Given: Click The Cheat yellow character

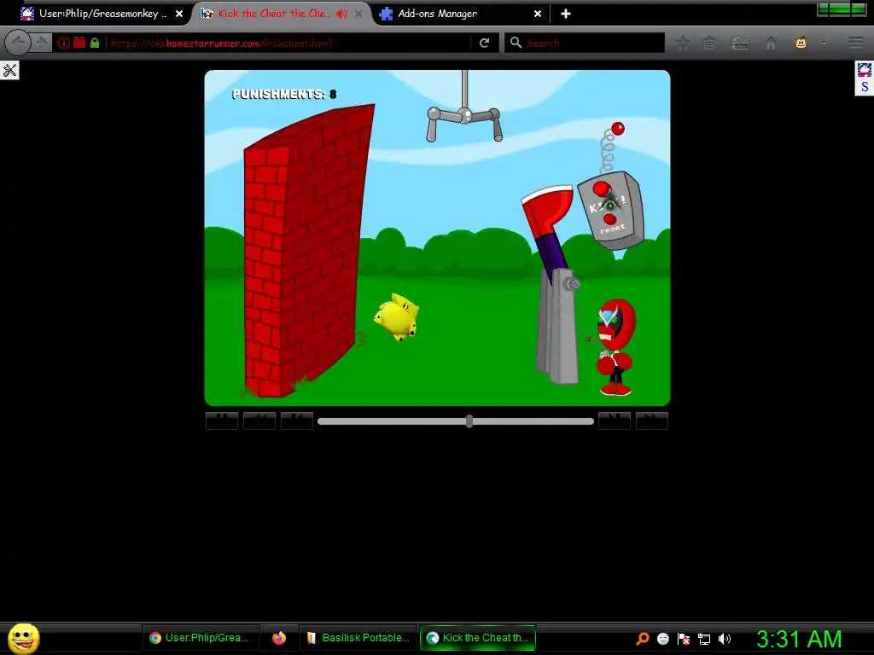Looking at the screenshot, I should point(396,317).
